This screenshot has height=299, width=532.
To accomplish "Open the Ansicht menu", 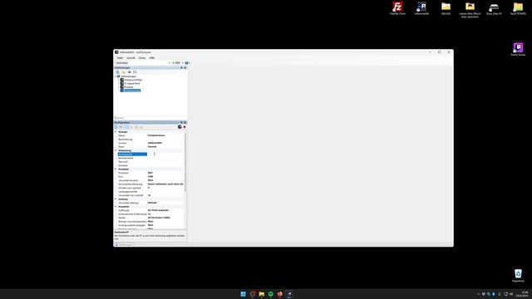I will pos(131,58).
